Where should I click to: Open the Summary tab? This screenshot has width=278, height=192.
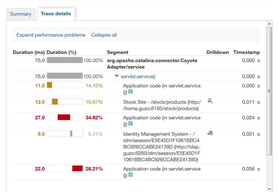click(x=21, y=14)
